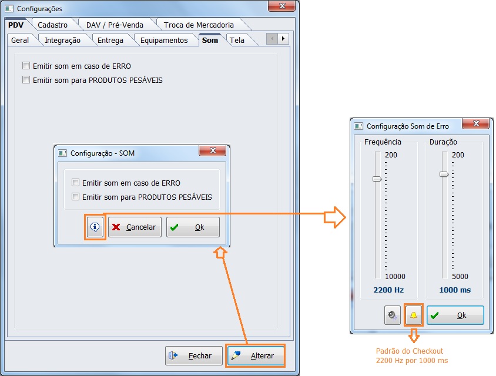Close the Configuração - SOM dialog
This screenshot has width=496, height=376.
[x=212, y=152]
